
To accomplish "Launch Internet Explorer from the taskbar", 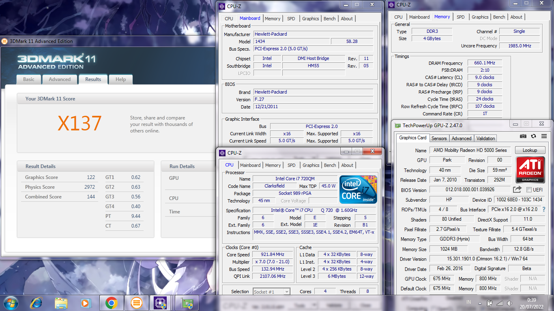I will pyautogui.click(x=36, y=302).
